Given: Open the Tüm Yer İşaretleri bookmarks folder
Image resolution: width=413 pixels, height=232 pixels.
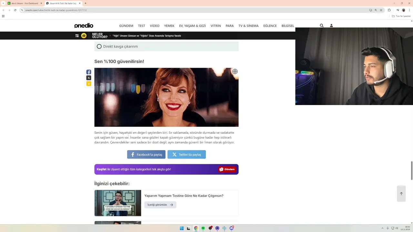Looking at the screenshot, I should [x=402, y=16].
